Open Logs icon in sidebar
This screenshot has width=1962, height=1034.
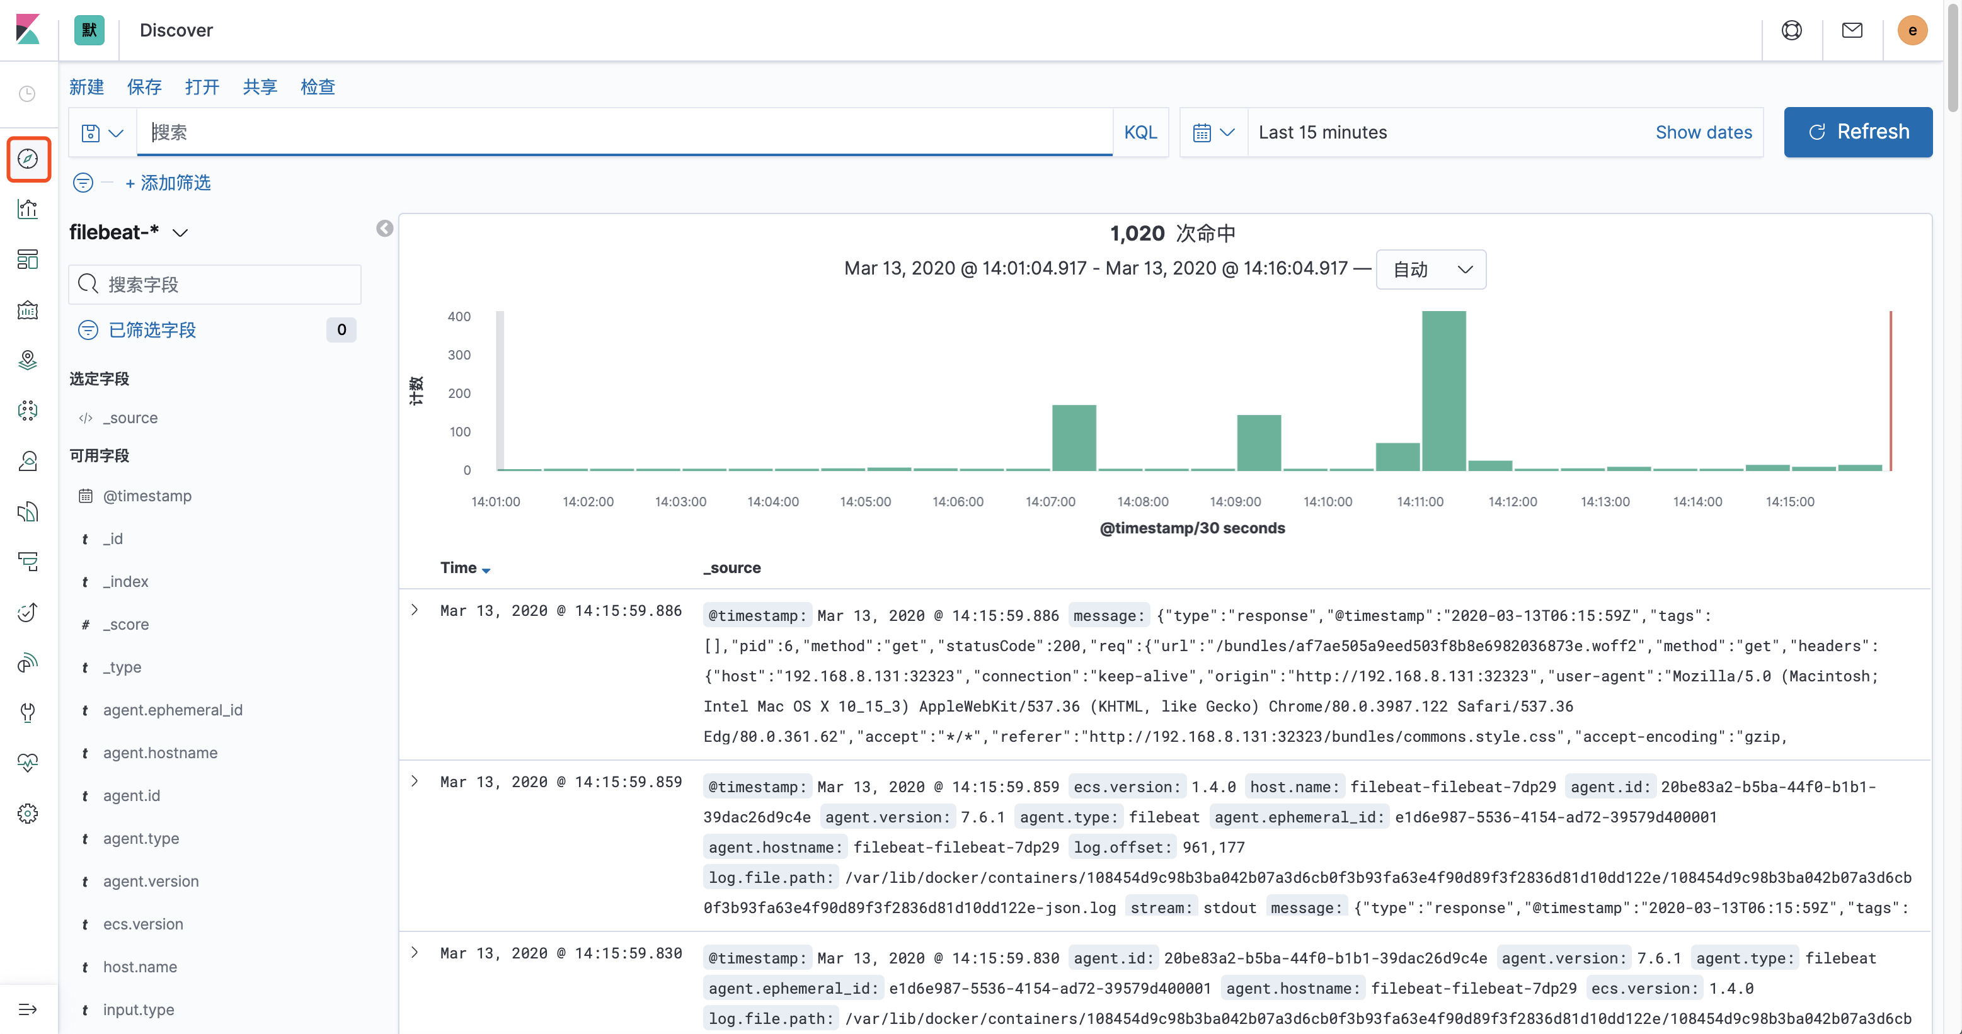click(28, 511)
